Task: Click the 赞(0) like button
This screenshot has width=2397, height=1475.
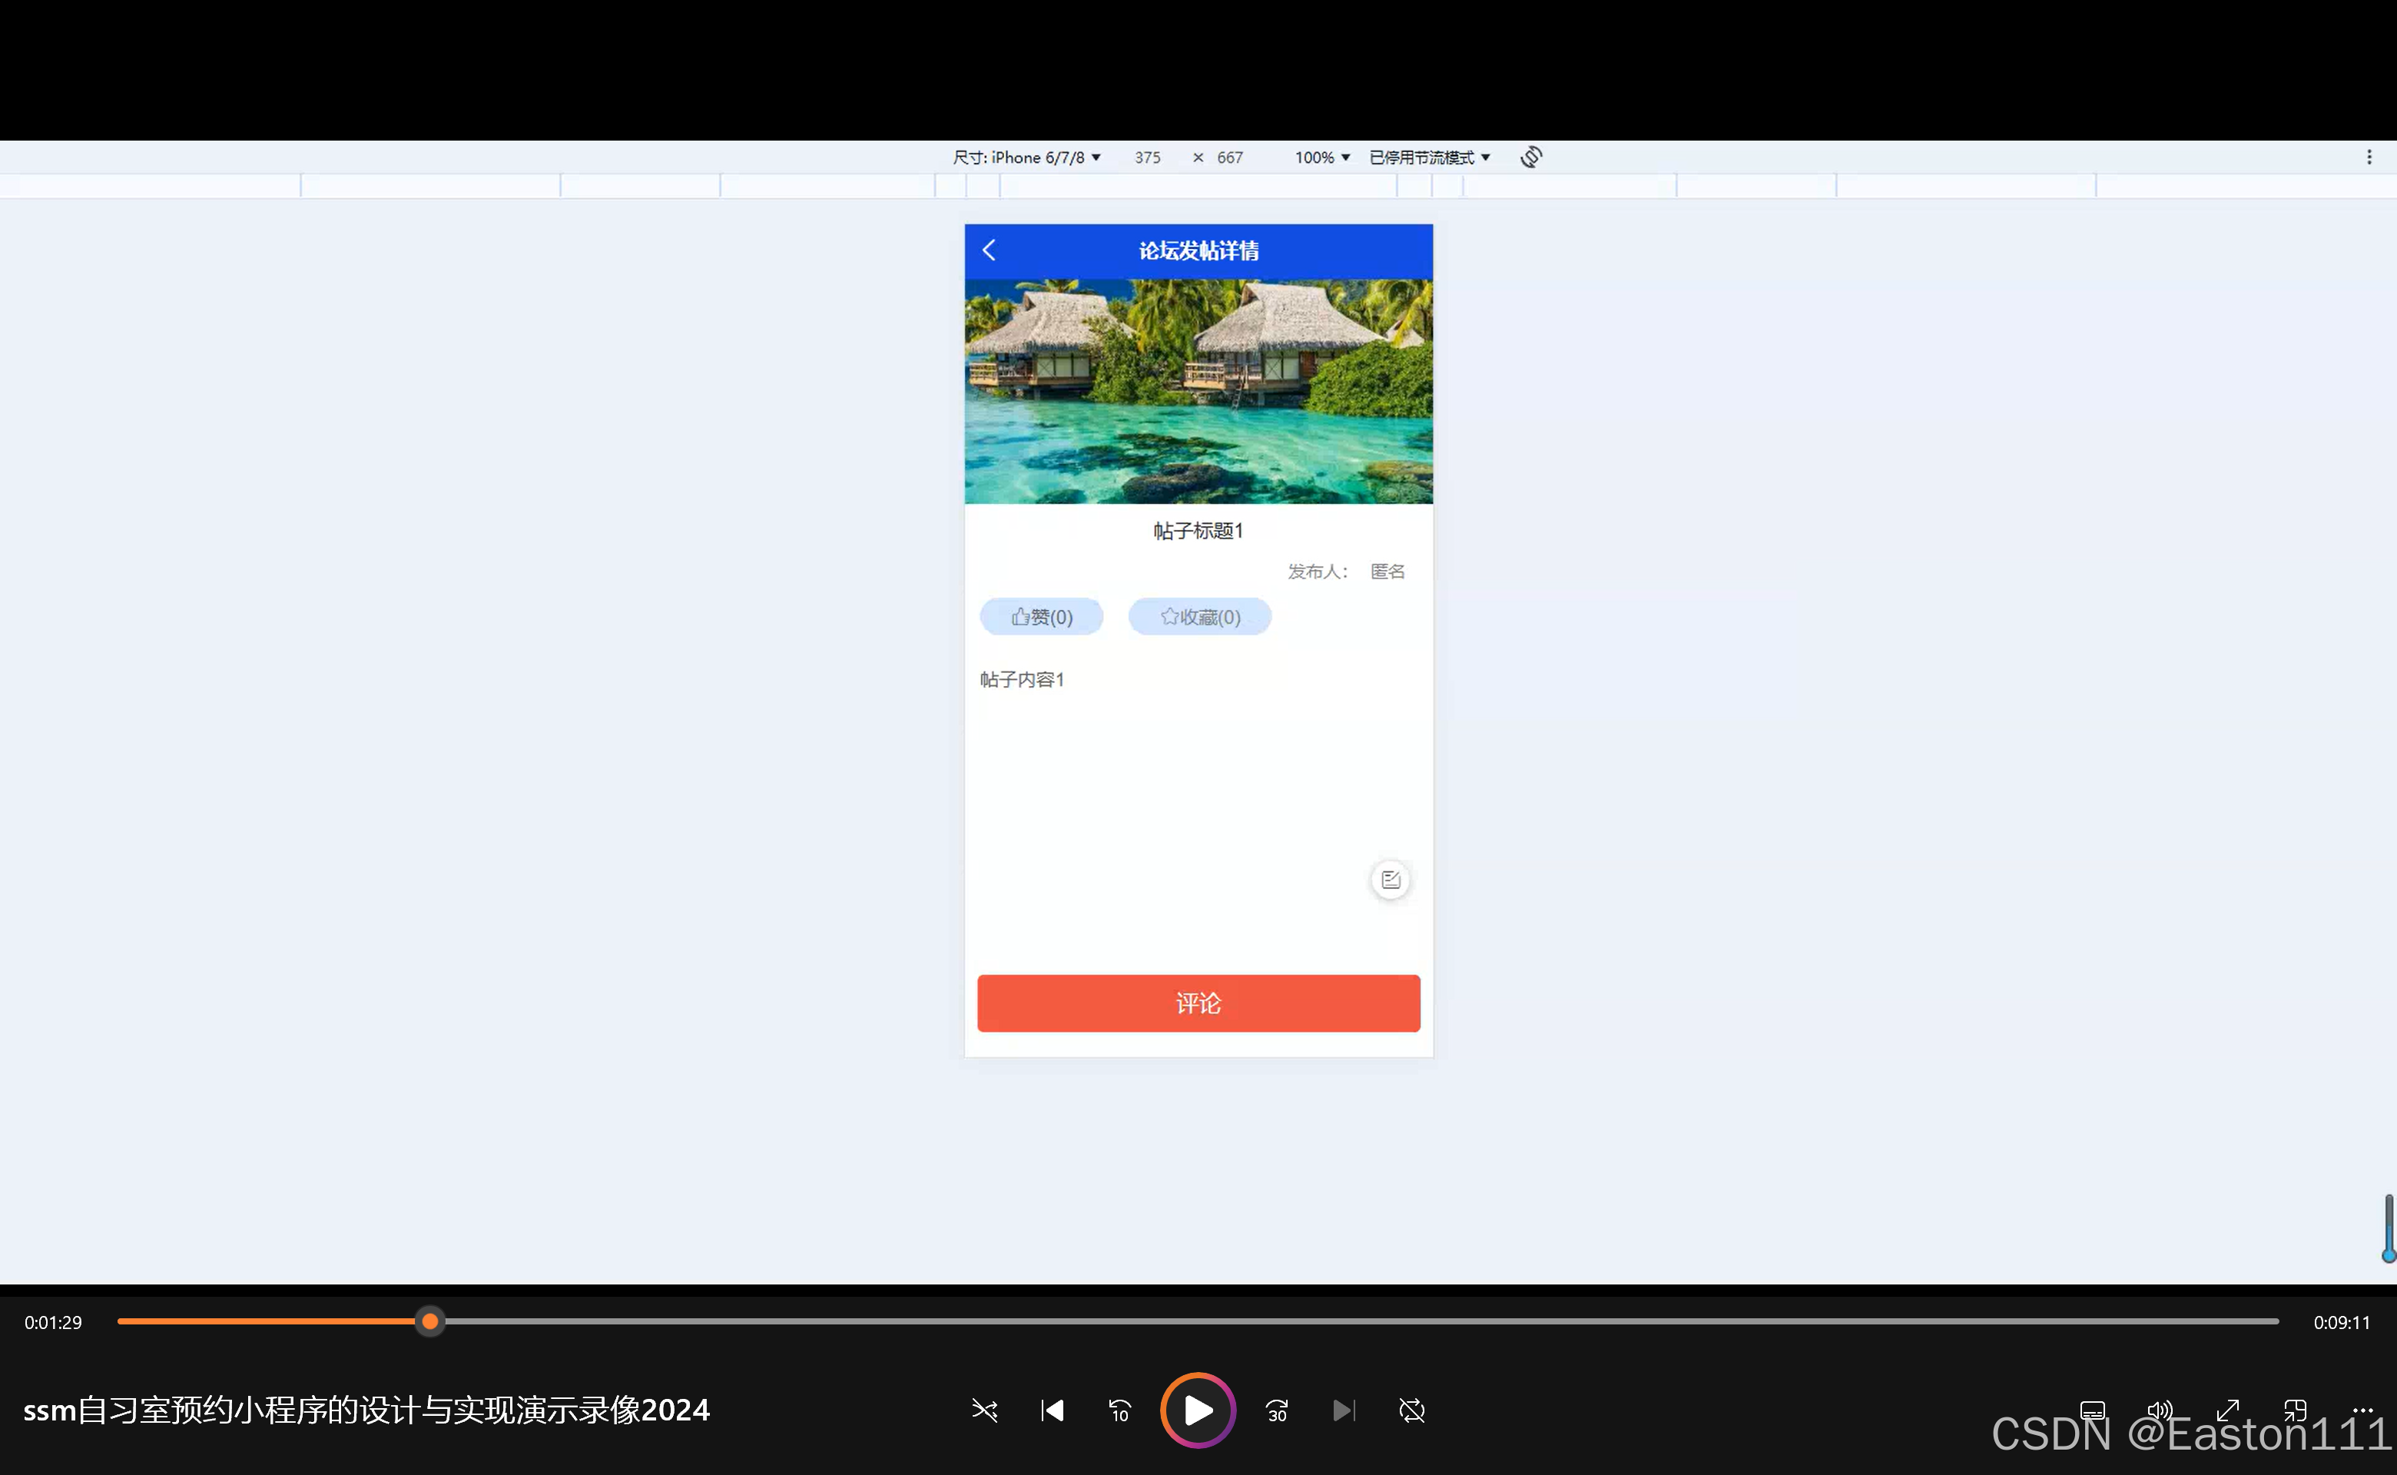Action: pos(1041,617)
